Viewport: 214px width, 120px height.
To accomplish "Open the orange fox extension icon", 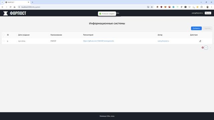I will tap(166, 7).
